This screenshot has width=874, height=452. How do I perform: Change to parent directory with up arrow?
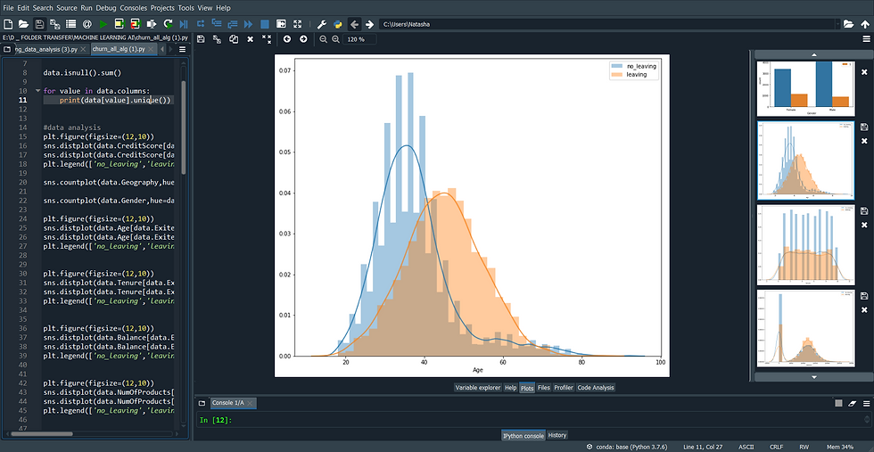pyautogui.click(x=864, y=24)
